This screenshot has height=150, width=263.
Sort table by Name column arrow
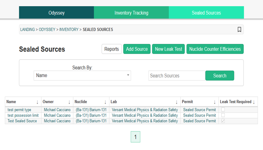coord(37,102)
